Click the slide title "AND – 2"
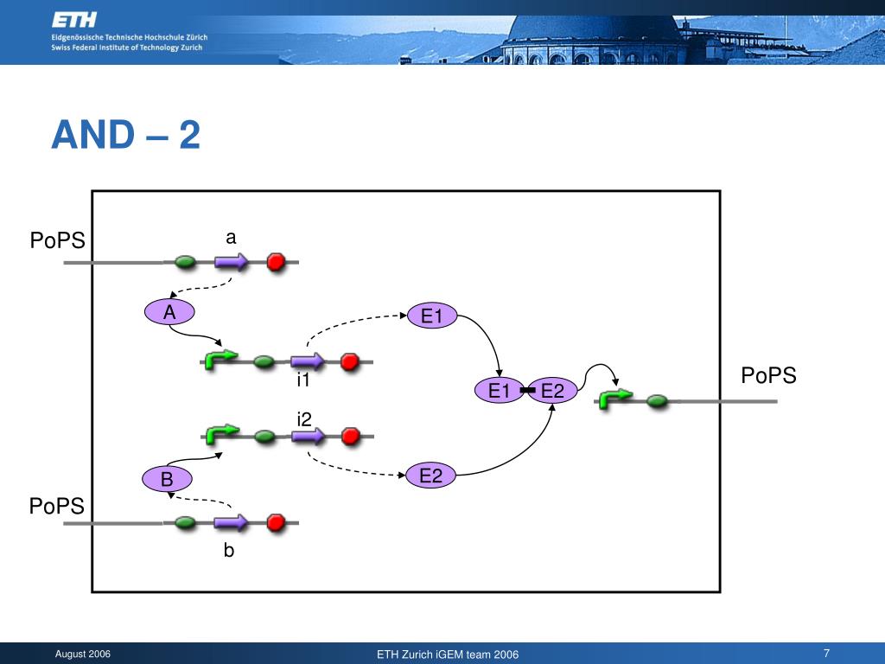The image size is (885, 664). point(126,135)
